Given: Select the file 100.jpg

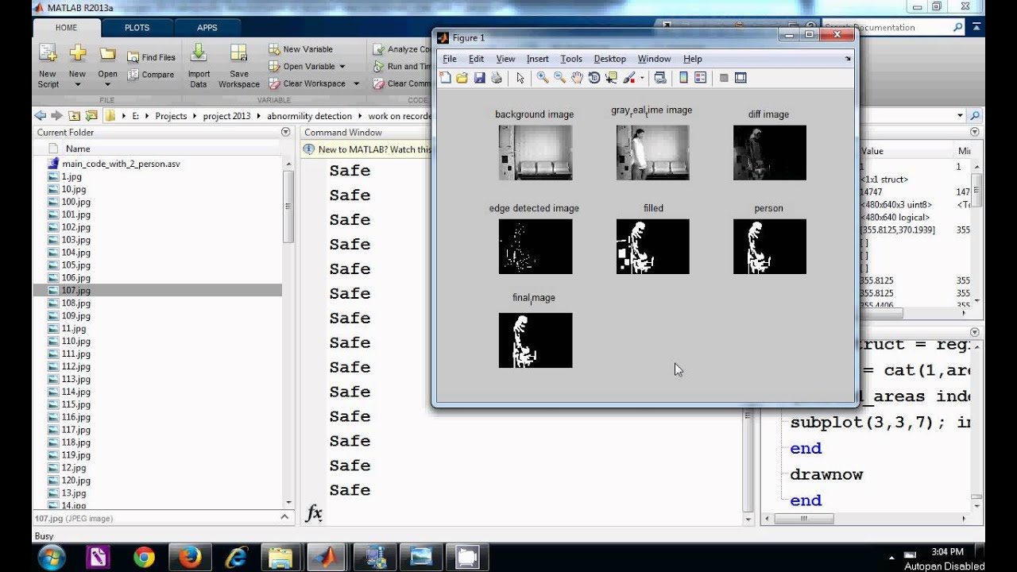Looking at the screenshot, I should click(x=75, y=202).
